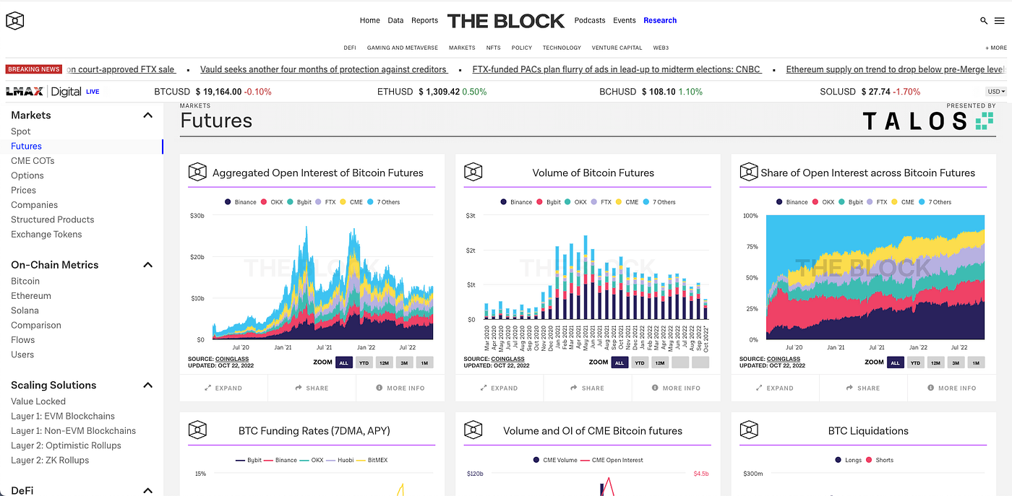Open the search magnifier icon
Viewport: 1012px width, 496px height.
pos(984,21)
